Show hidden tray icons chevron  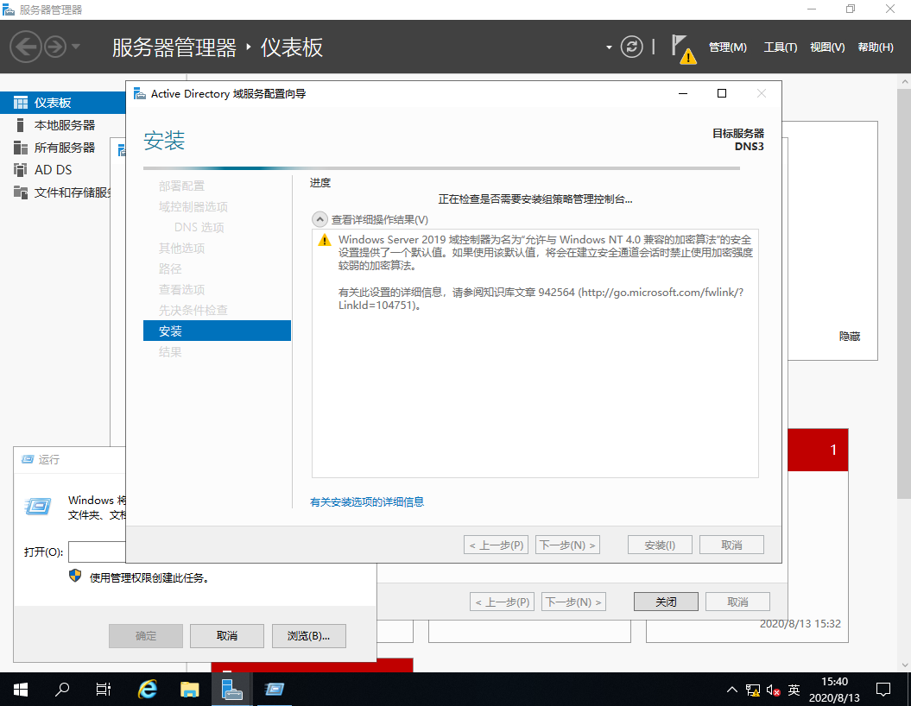tap(732, 690)
